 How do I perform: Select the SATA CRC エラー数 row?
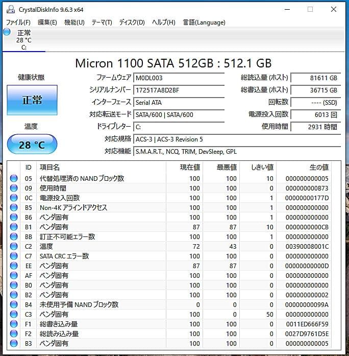[x=169, y=256]
